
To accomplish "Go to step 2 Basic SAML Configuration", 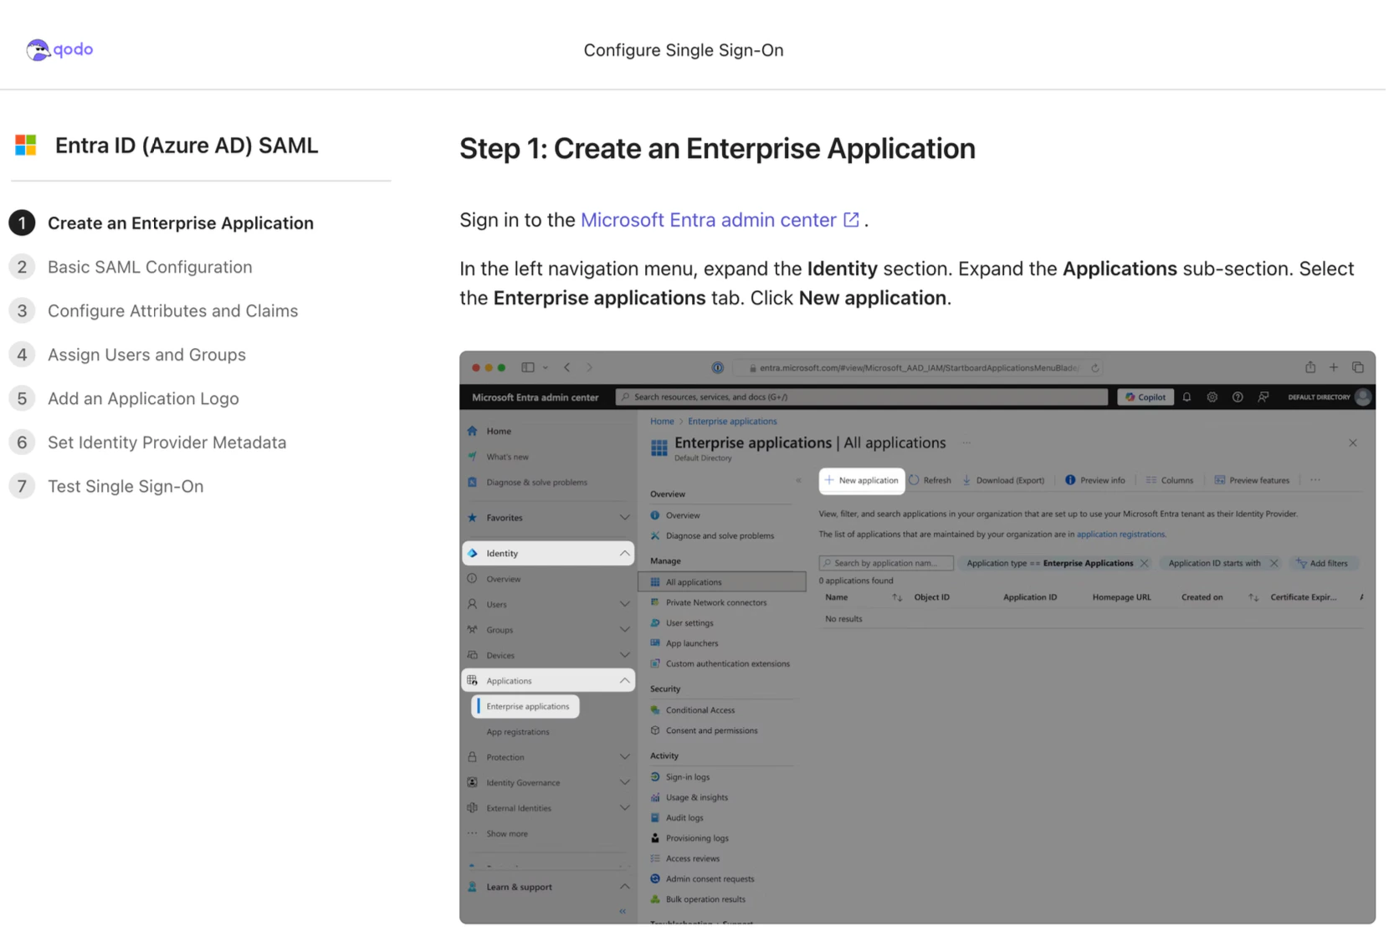I will (131, 267).
